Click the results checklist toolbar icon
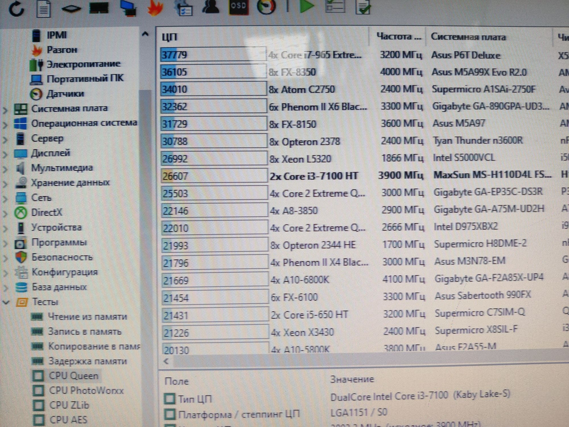Image resolution: width=569 pixels, height=427 pixels. [x=335, y=7]
